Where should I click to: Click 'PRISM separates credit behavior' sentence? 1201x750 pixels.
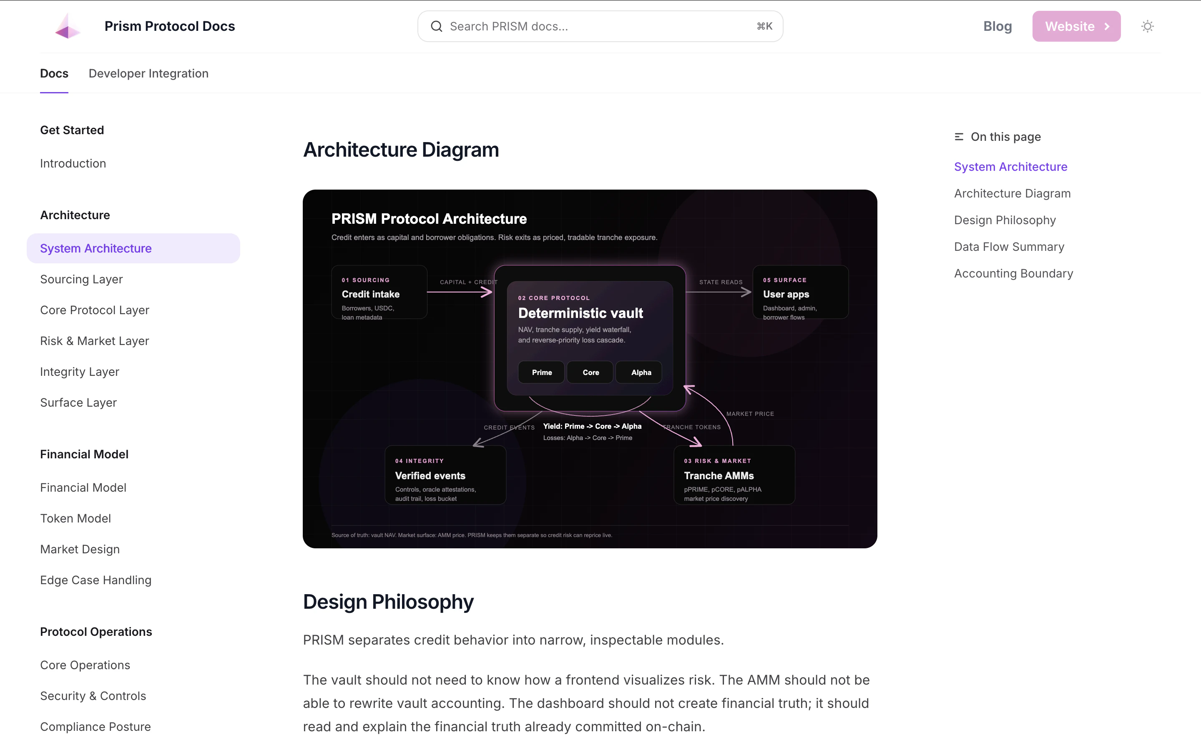(513, 640)
